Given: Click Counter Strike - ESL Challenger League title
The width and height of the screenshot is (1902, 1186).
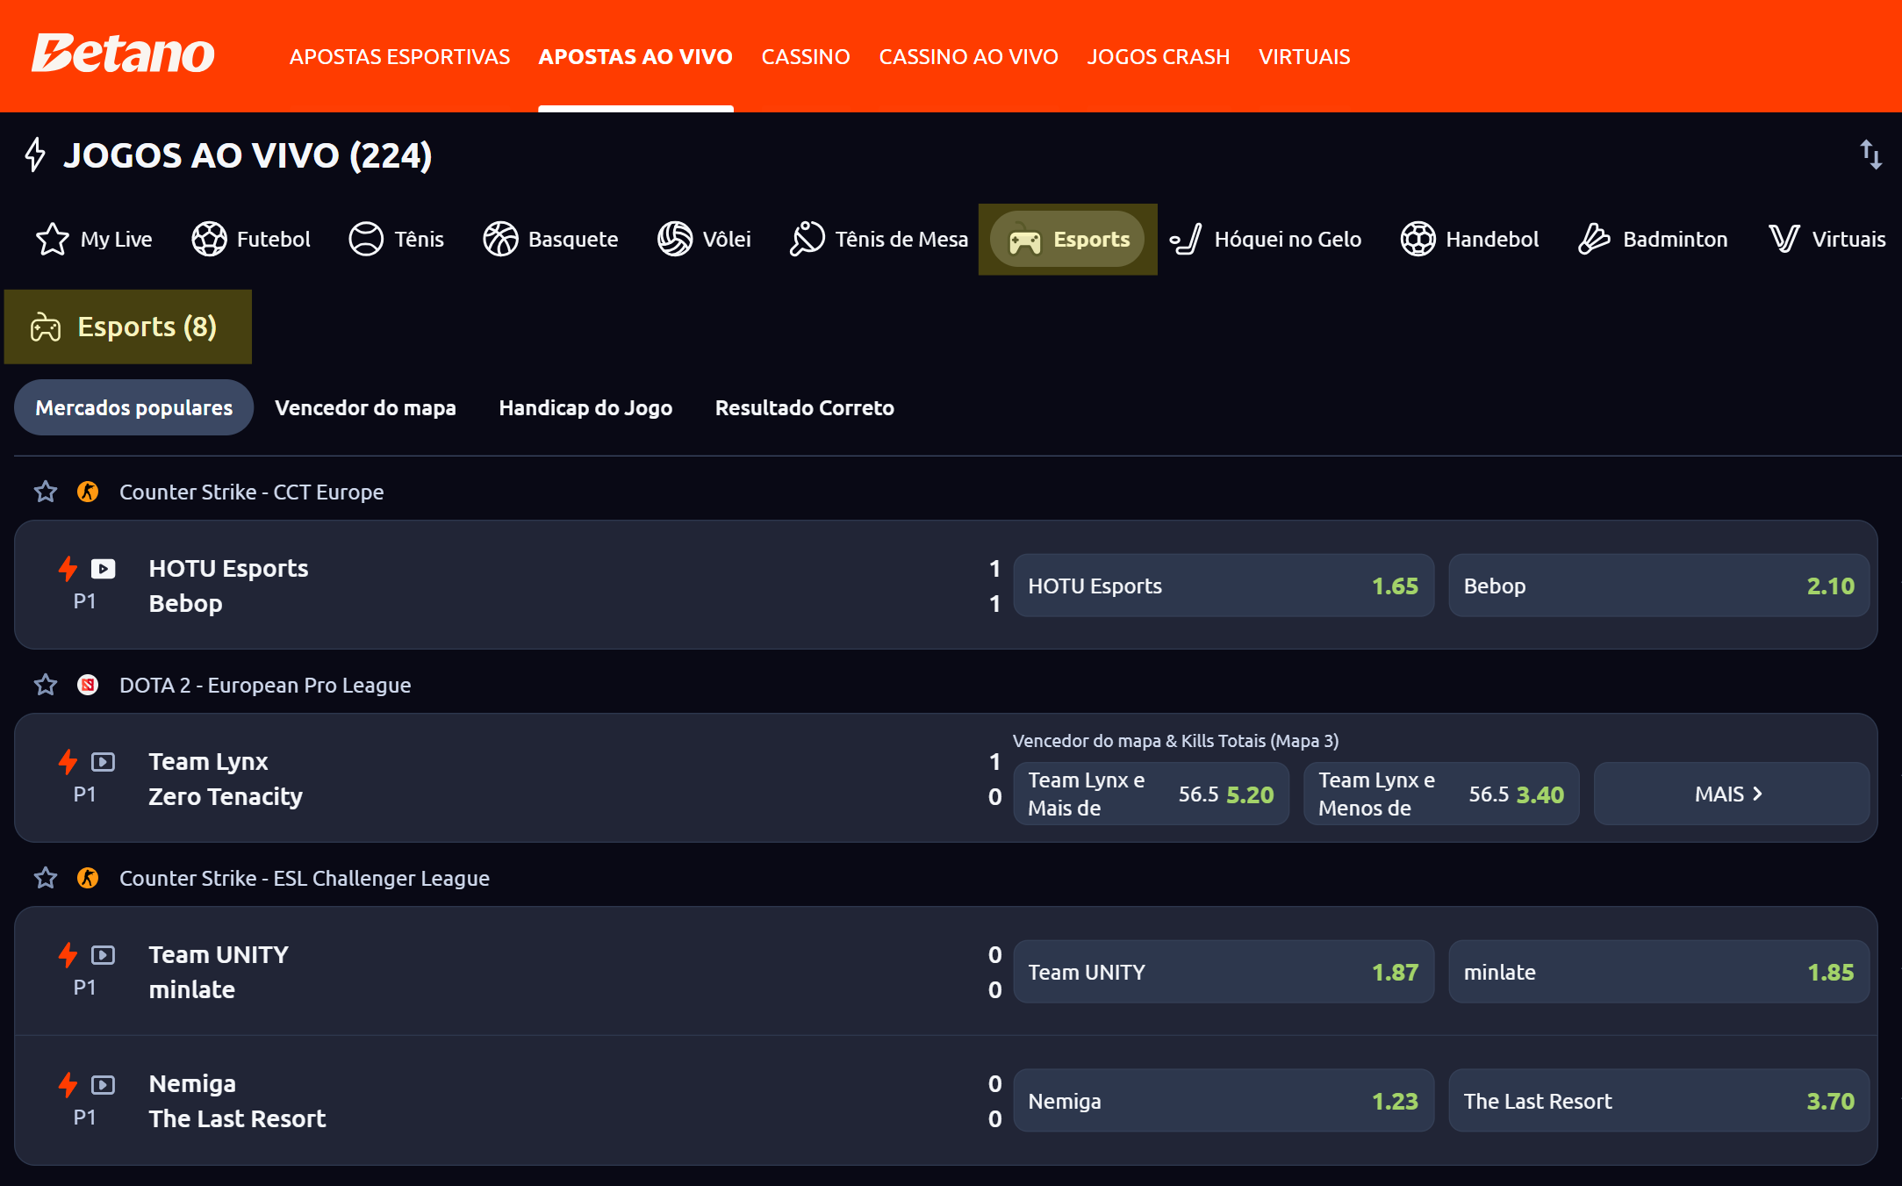Looking at the screenshot, I should pos(305,878).
